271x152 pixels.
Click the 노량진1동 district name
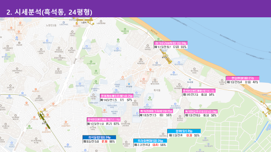pos(51,25)
